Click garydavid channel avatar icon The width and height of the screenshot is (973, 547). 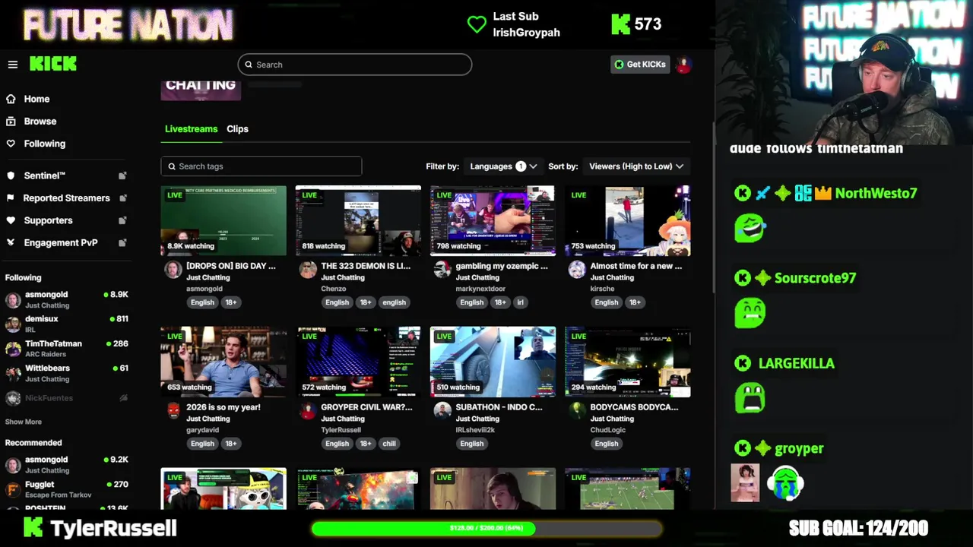[173, 411]
